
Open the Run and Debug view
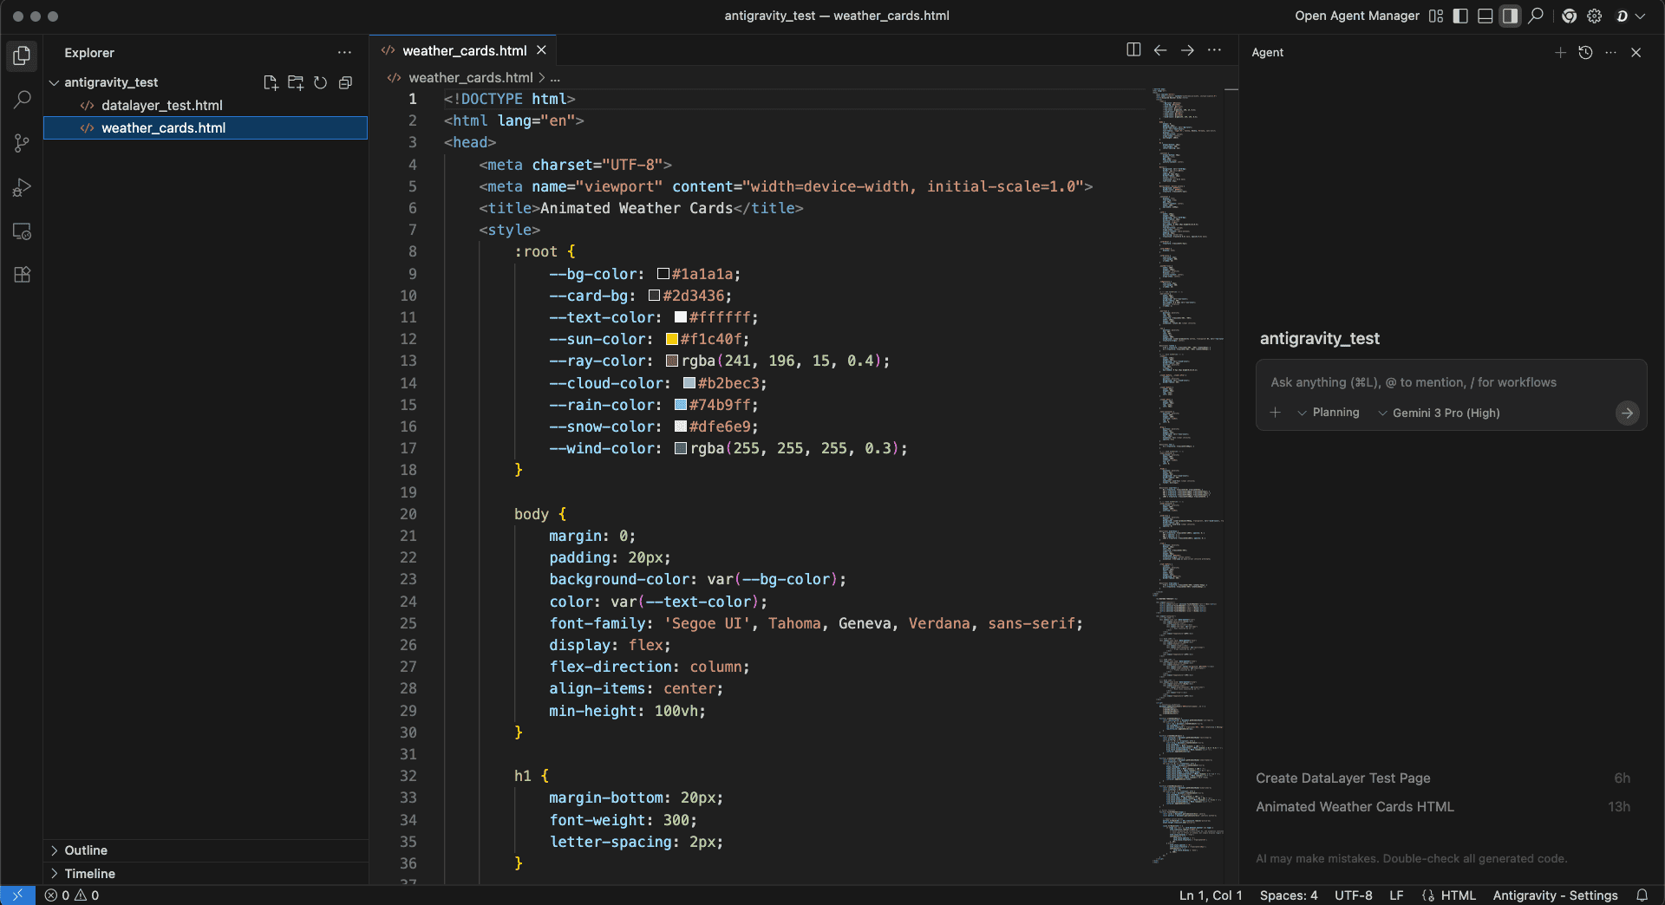22,187
